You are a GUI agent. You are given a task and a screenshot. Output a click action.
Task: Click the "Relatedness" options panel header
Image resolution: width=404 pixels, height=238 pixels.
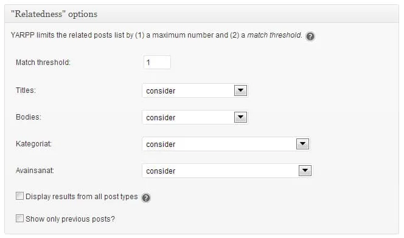click(201, 14)
